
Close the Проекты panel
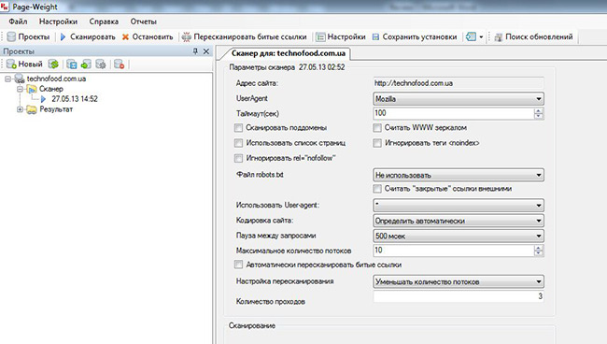click(x=206, y=51)
